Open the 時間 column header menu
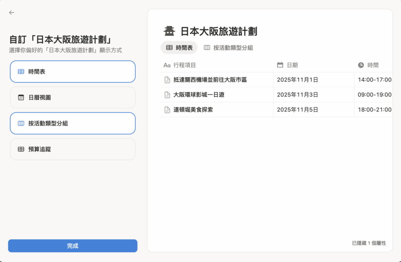 373,65
